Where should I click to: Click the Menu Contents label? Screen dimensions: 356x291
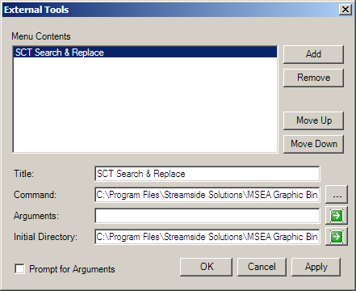[41, 36]
